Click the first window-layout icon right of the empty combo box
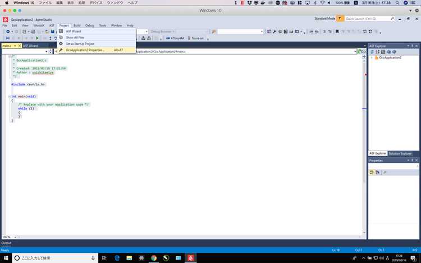The height and width of the screenshot is (263, 421). [269, 31]
